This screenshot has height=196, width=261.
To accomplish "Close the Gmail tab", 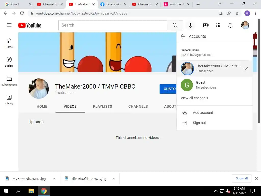I will click(30, 4).
